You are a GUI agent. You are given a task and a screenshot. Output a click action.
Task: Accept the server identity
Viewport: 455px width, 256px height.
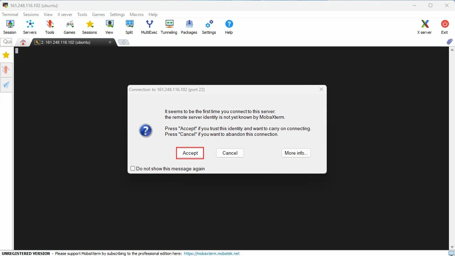(190, 153)
